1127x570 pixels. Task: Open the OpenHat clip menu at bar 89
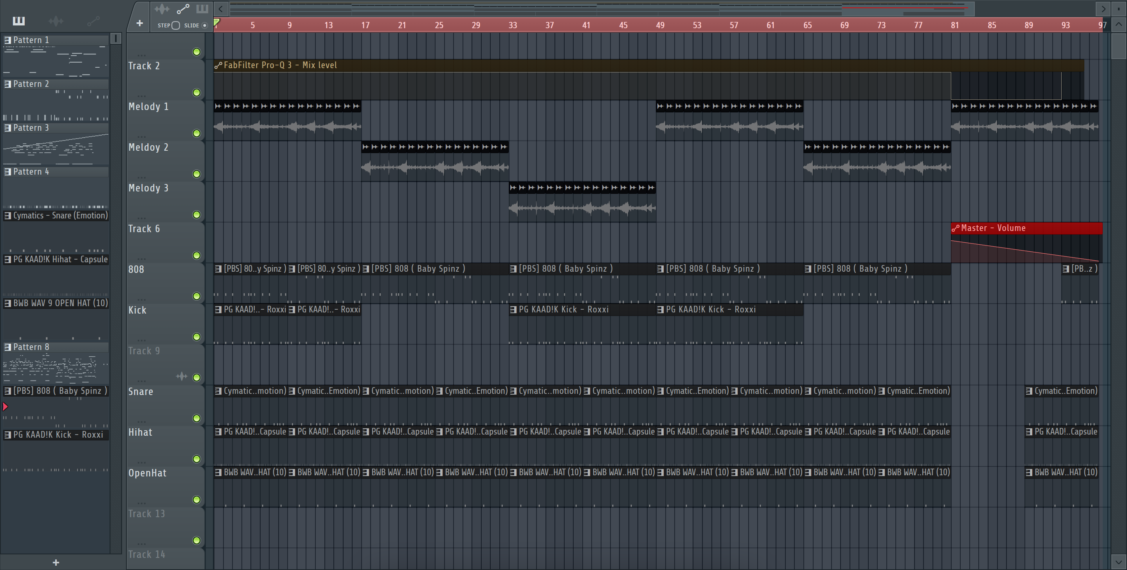(x=1029, y=473)
